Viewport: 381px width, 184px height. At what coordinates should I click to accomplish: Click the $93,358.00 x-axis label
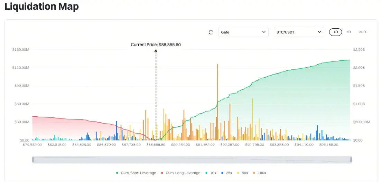coord(279,145)
